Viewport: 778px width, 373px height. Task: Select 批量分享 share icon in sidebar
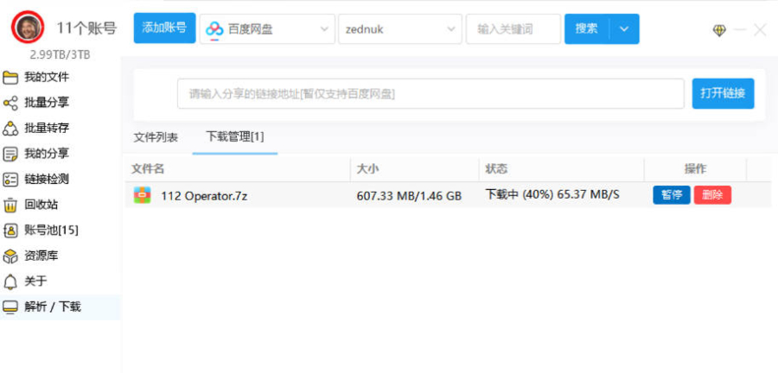coord(10,103)
